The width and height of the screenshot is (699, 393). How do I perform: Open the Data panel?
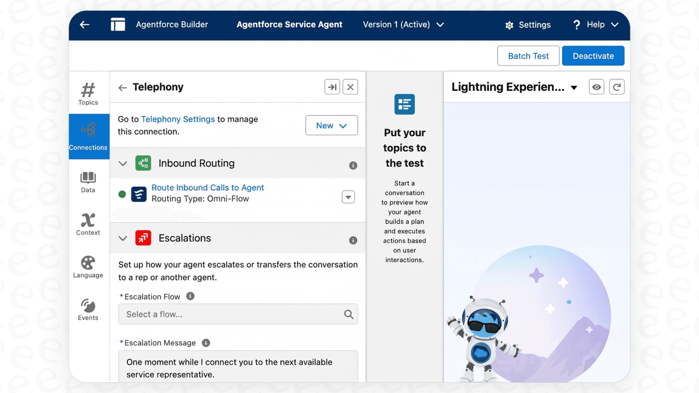[x=88, y=182]
